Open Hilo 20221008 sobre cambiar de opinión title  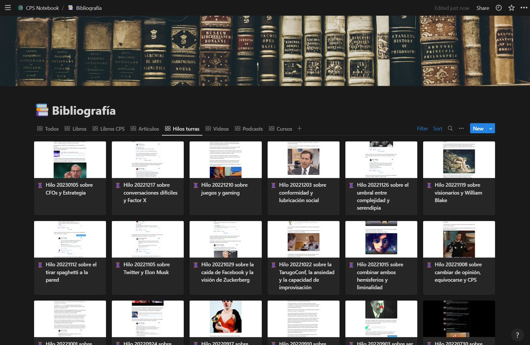click(458, 272)
